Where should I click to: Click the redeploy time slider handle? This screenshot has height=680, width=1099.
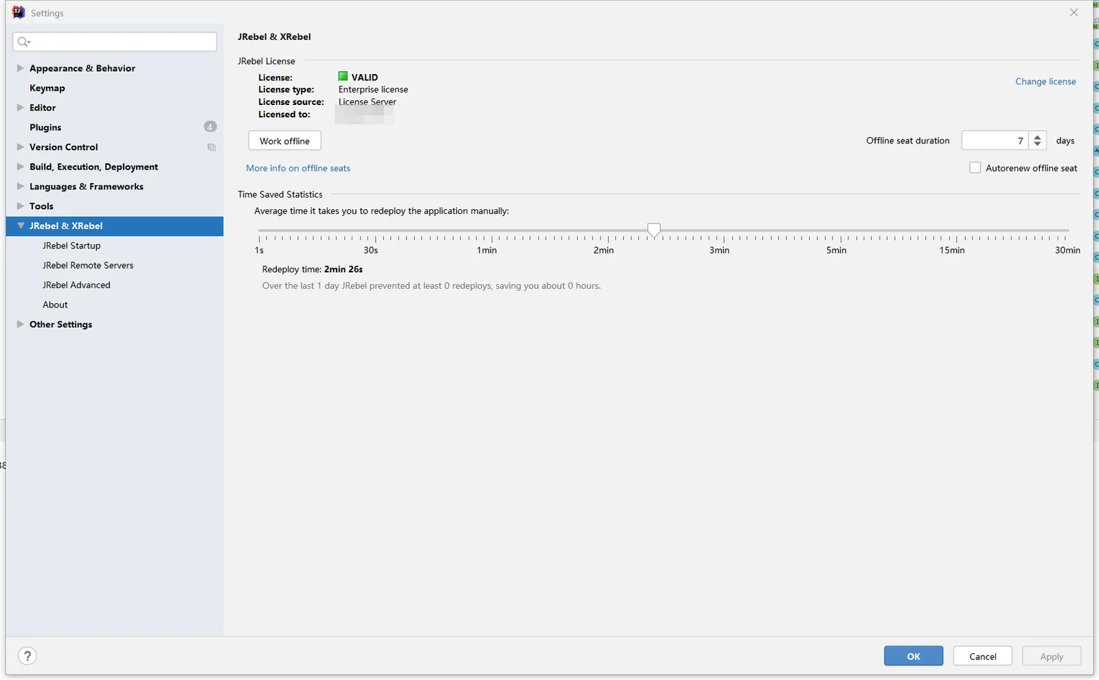[x=654, y=230]
